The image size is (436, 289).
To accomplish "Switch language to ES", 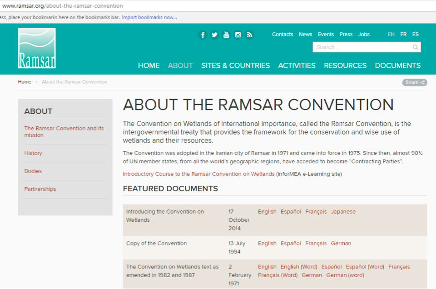I will click(415, 34).
